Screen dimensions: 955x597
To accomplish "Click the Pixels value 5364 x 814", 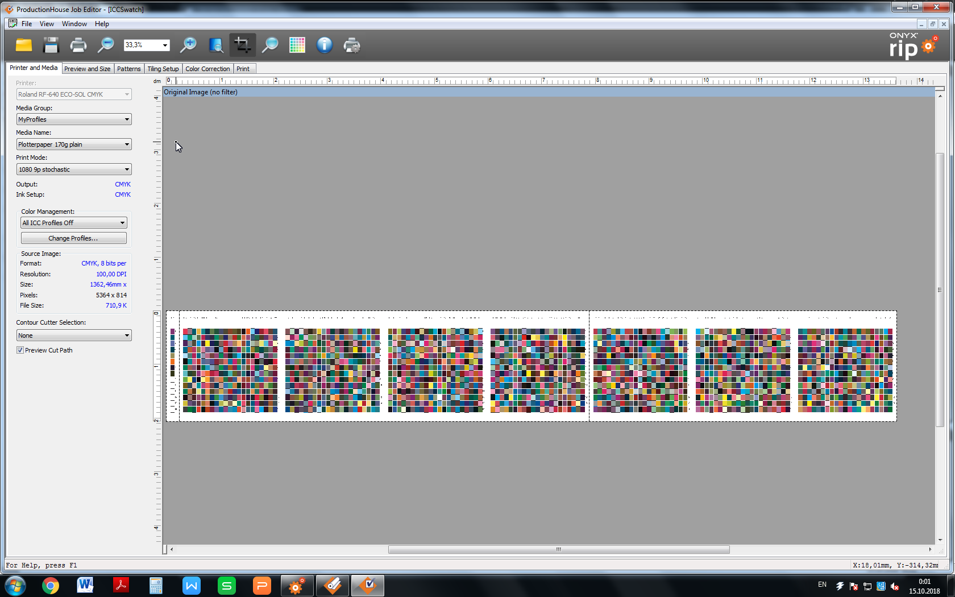I will pos(111,295).
